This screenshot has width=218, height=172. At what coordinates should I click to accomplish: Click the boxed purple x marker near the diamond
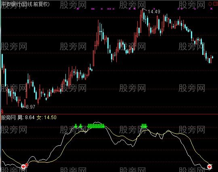pyautogui.click(x=212, y=9)
